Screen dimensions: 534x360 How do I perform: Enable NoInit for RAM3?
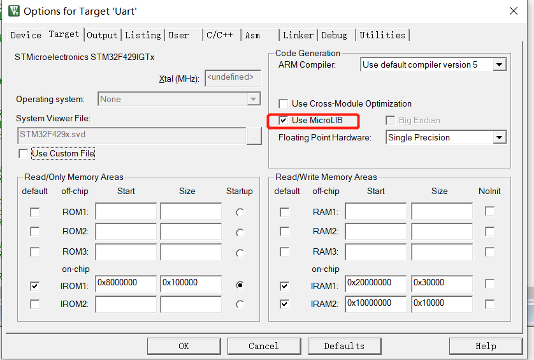pos(490,252)
